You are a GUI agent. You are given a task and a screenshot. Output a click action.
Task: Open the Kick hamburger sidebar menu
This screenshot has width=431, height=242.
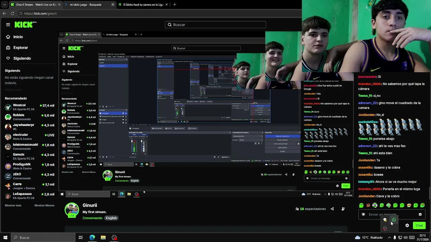(x=8, y=25)
